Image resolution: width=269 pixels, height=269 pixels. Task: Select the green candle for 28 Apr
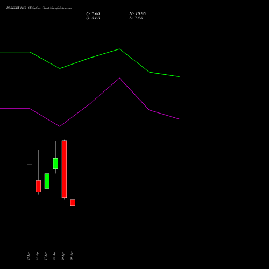(x=55, y=164)
